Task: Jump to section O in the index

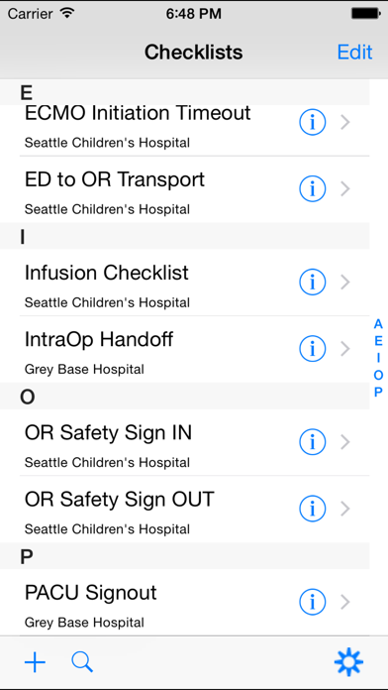Action: [378, 376]
